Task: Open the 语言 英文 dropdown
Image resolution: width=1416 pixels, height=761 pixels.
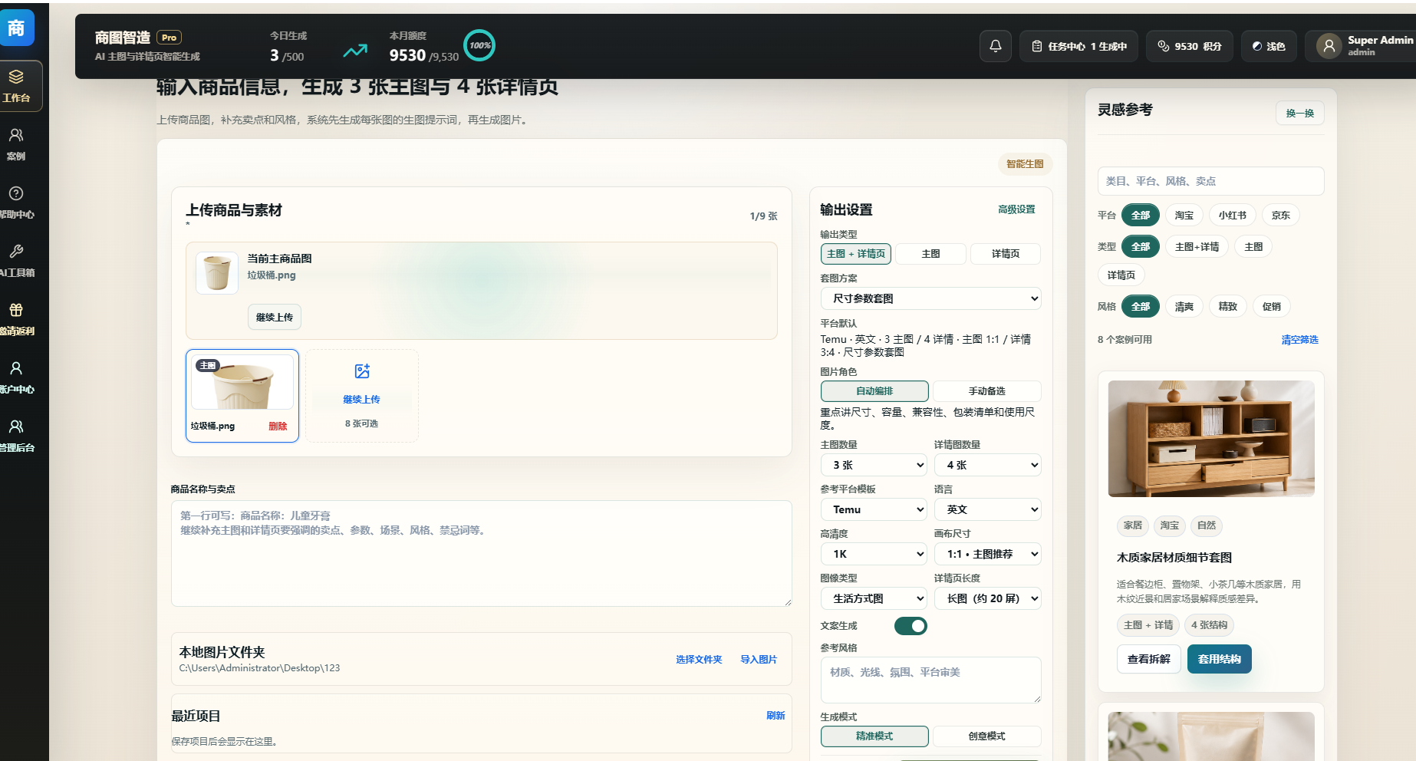Action: pyautogui.click(x=987, y=509)
